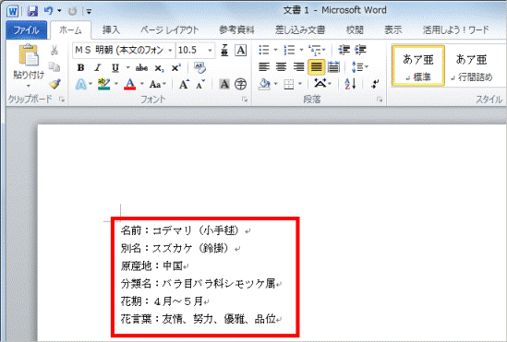Click the Decrease Indent icon

click(344, 50)
